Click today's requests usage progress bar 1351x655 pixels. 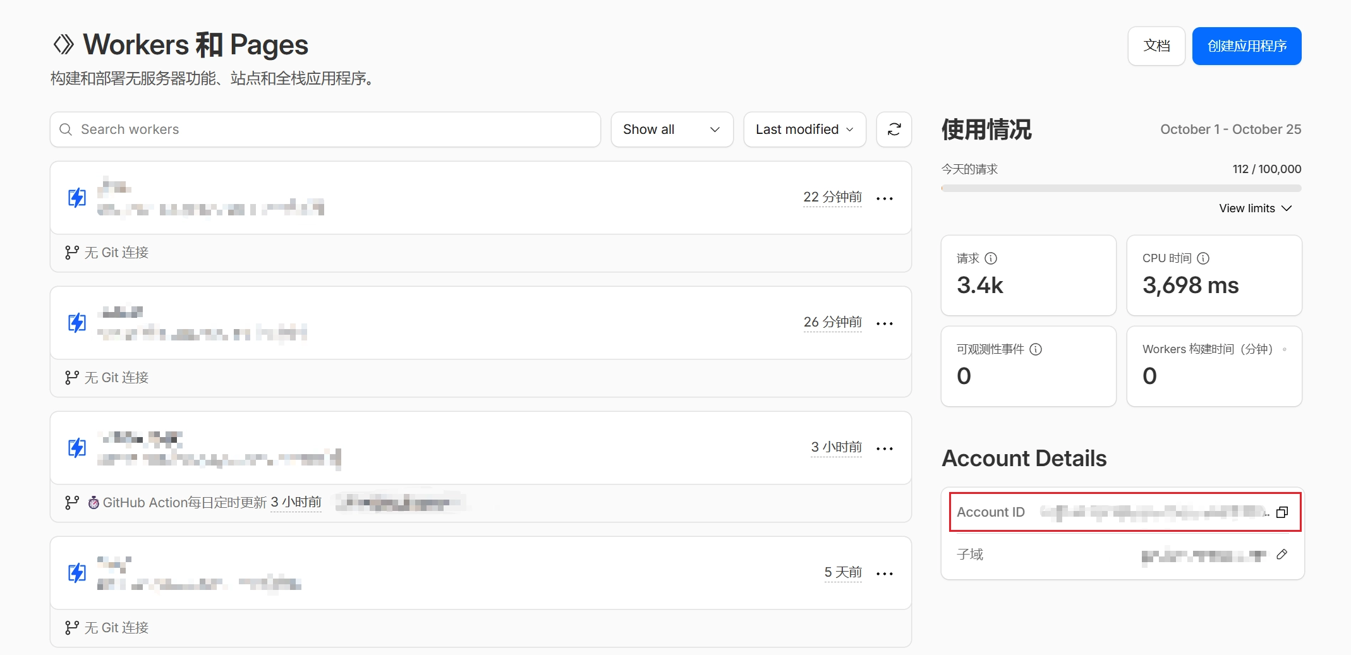(1120, 188)
